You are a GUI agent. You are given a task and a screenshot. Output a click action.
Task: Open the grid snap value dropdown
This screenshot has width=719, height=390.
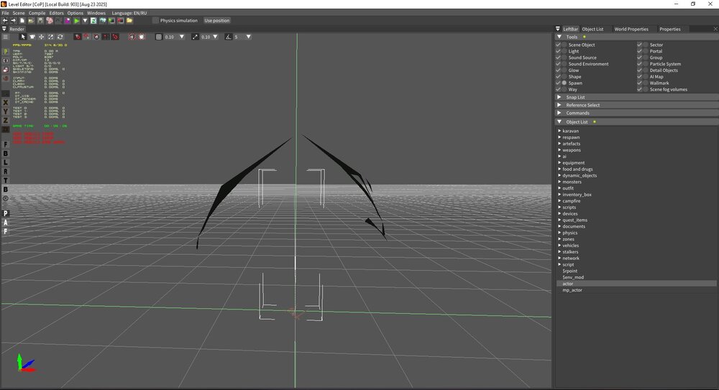point(182,37)
